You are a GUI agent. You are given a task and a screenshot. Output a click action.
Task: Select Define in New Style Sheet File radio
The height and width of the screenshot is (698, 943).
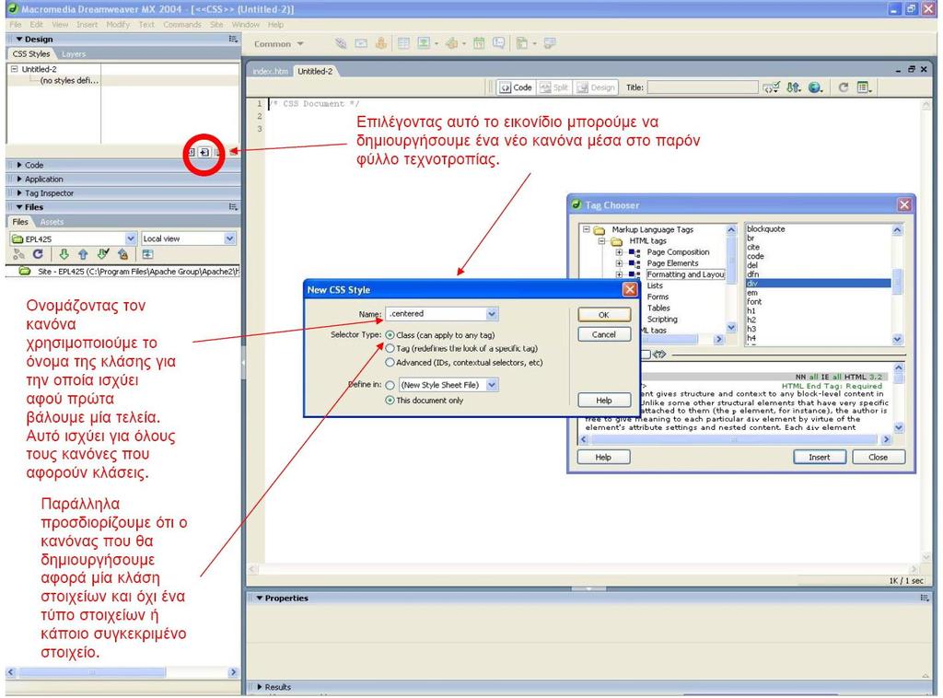click(x=390, y=385)
